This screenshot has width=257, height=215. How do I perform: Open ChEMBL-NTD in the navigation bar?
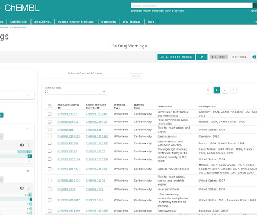pyautogui.click(x=19, y=22)
